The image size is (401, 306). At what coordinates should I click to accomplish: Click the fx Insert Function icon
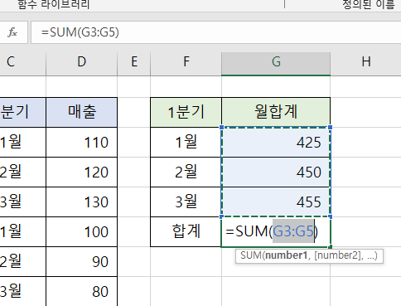pos(12,32)
